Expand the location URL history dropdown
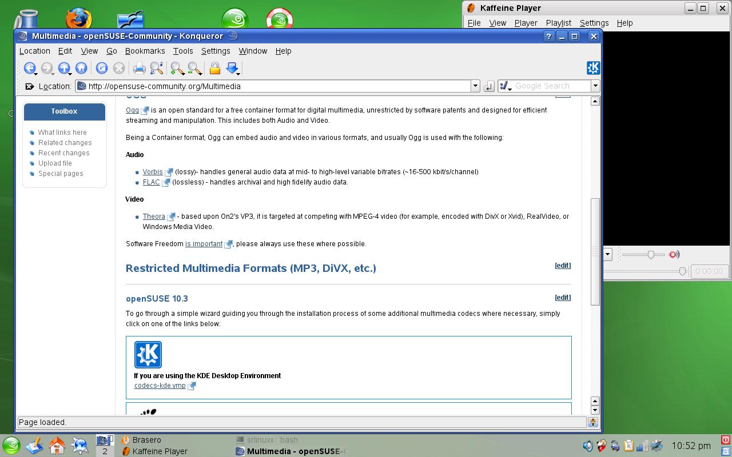This screenshot has width=732, height=457. tap(475, 86)
